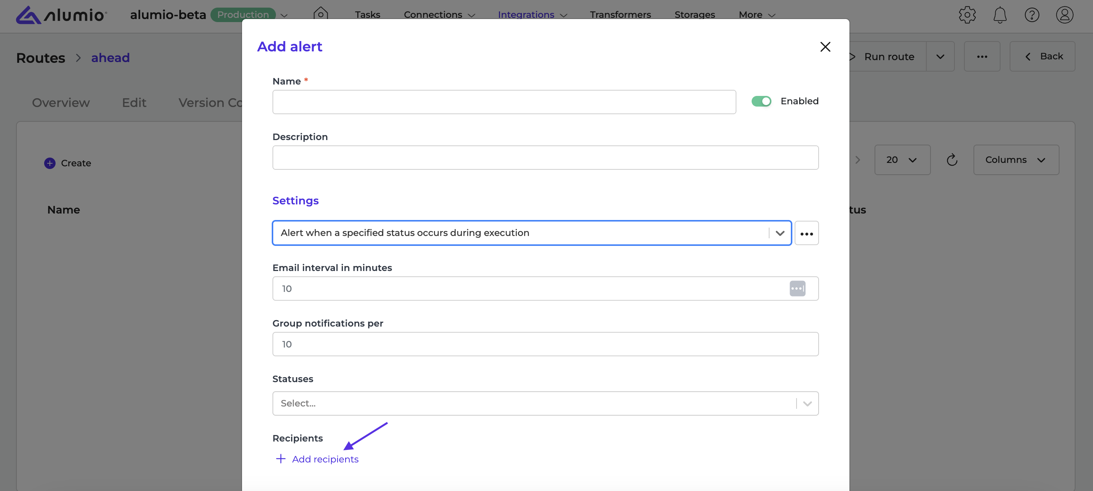Click the plus icon for Add recipients
Image resolution: width=1093 pixels, height=491 pixels.
tap(280, 459)
